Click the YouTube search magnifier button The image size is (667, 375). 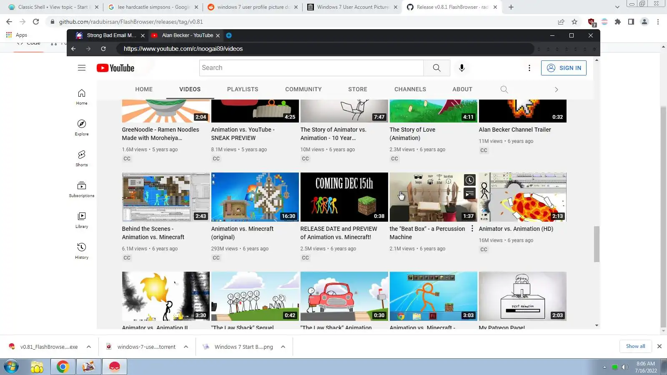click(x=436, y=68)
